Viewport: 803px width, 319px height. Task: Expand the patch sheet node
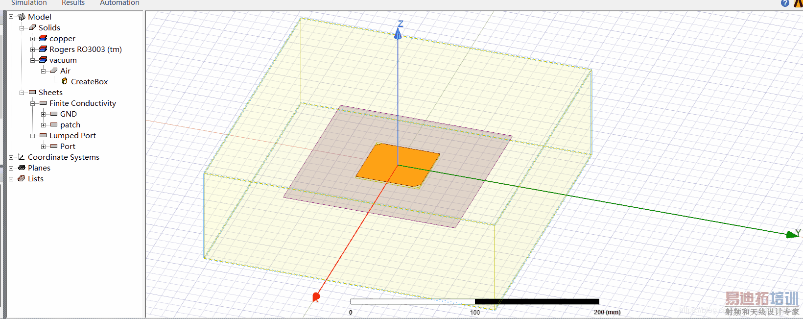(x=44, y=125)
